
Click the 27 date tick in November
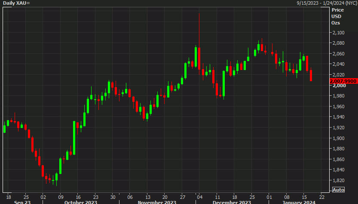(x=182, y=197)
